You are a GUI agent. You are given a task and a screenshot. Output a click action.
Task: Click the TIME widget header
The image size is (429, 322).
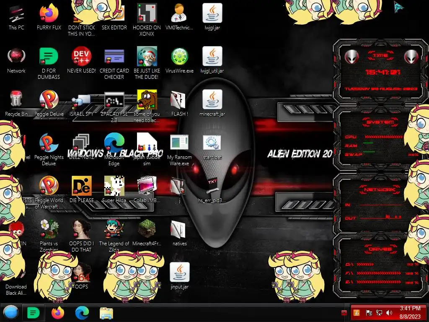pyautogui.click(x=380, y=55)
